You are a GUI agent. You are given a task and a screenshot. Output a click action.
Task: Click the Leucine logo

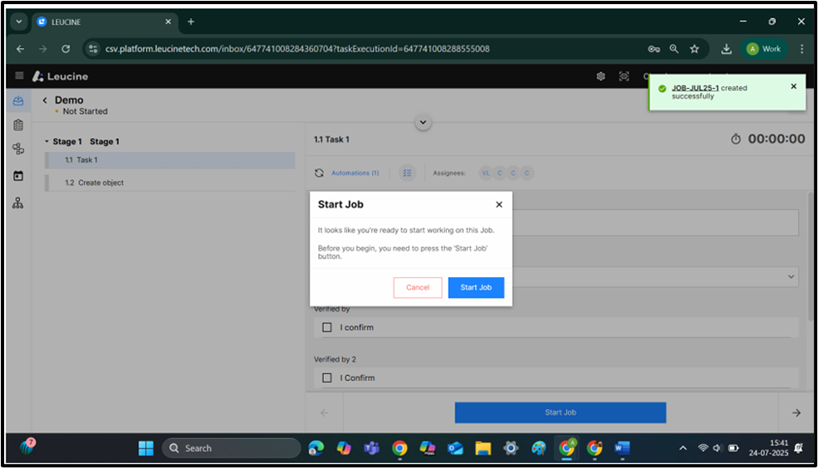pyautogui.click(x=60, y=76)
